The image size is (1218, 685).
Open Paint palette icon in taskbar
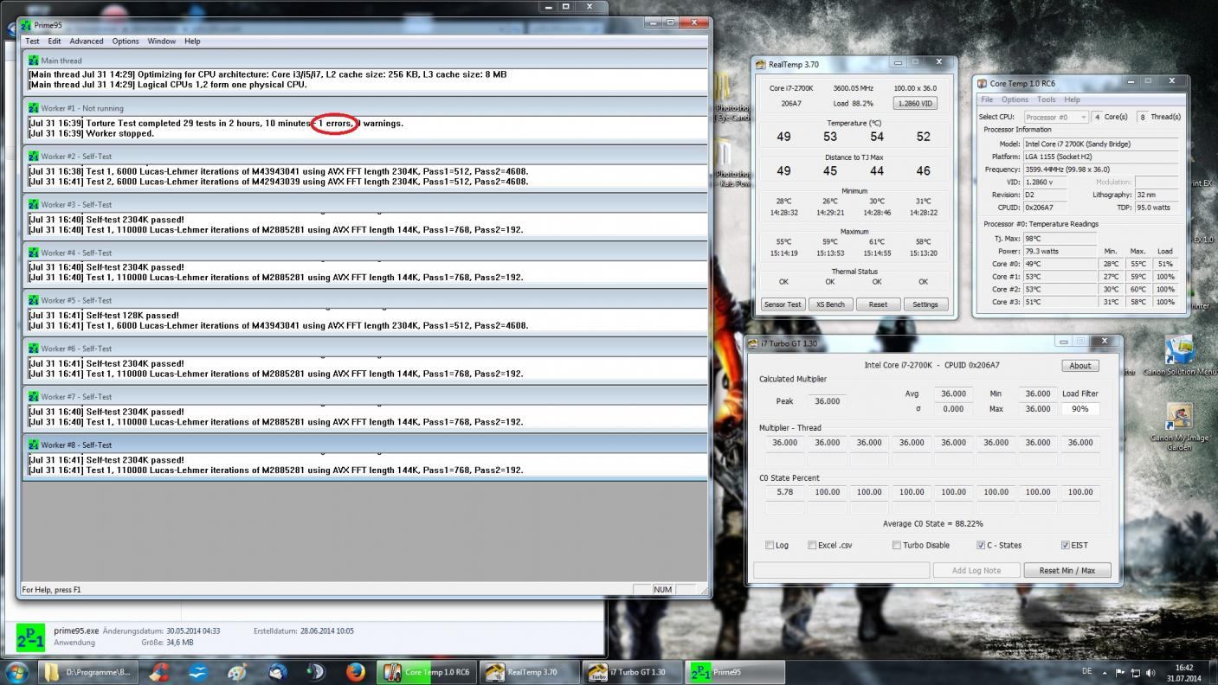pos(237,671)
